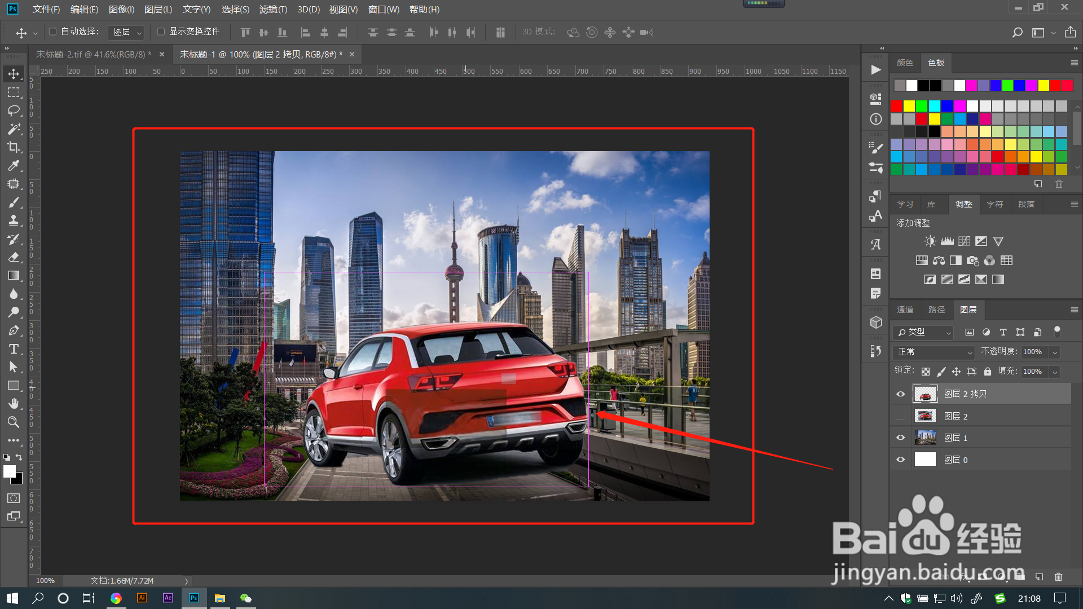Viewport: 1083px width, 609px height.
Task: Select the Eraser tool
Action: tap(14, 257)
